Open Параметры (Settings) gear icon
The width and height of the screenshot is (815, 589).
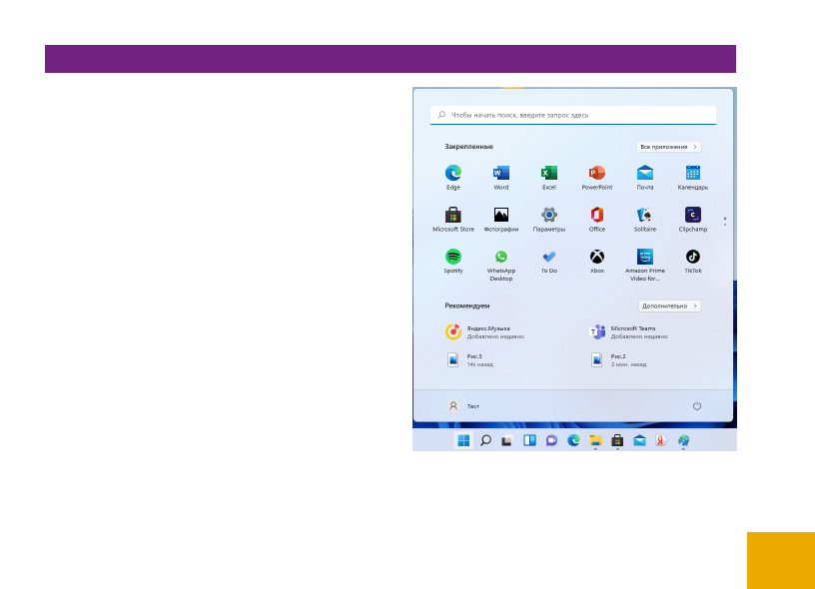point(549,216)
